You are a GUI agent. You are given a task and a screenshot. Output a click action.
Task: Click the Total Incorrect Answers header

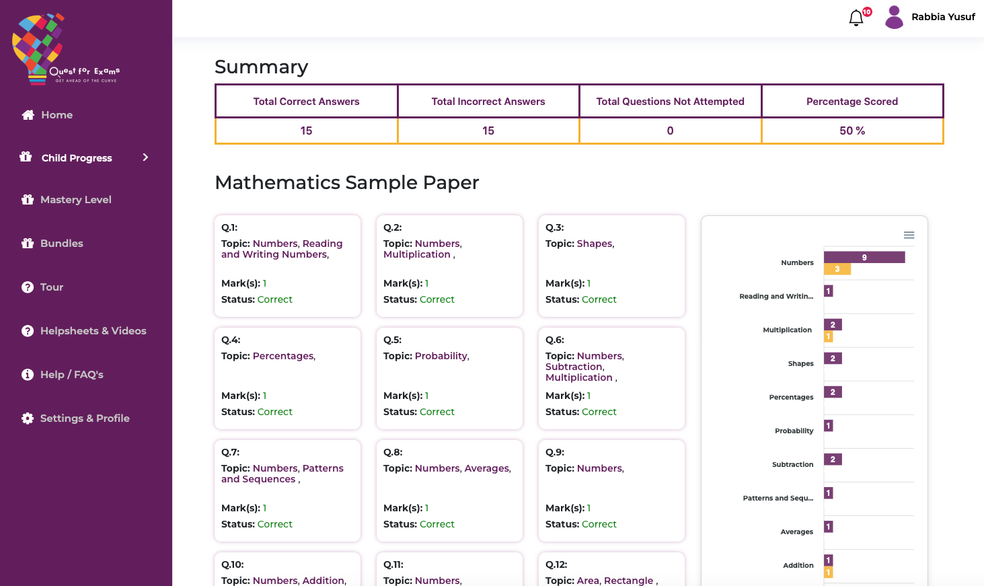pyautogui.click(x=488, y=102)
